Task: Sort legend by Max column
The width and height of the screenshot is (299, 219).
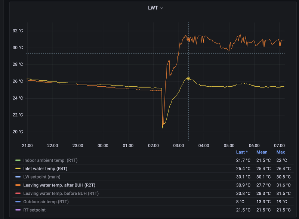Action: tap(280, 152)
